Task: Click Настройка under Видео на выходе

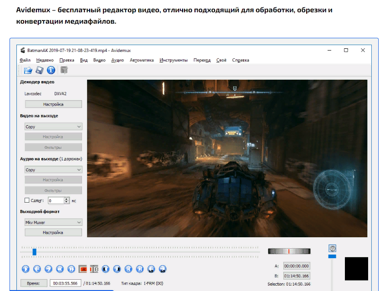Action: 53,137
